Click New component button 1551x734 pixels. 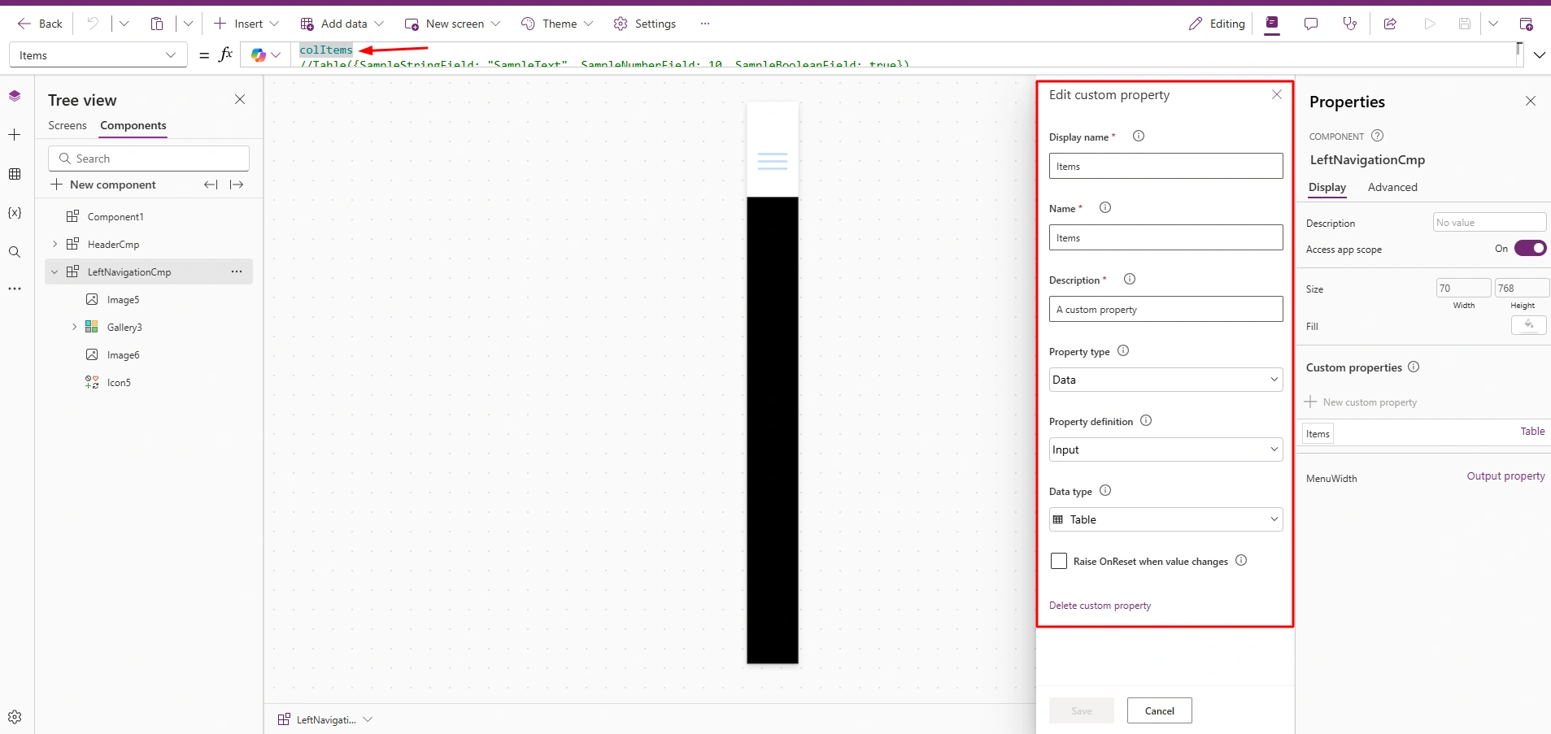tap(103, 185)
